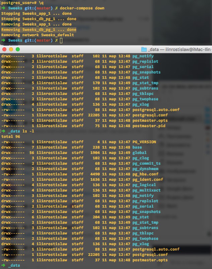The height and width of the screenshot is (269, 212).
Task: Click the size value 1636 of pg_ident.conf
Action: click(95, 180)
